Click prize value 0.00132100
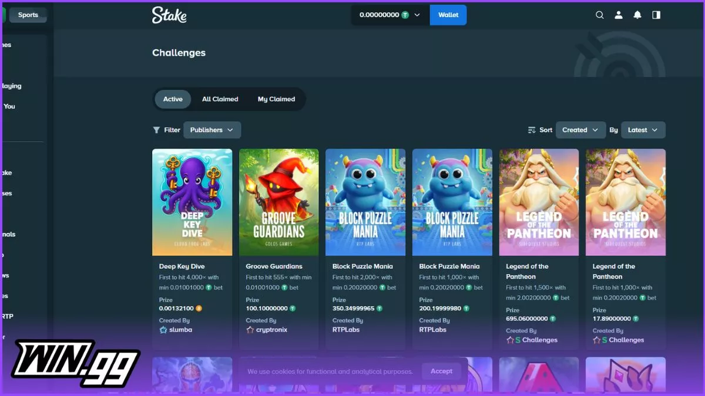Image resolution: width=705 pixels, height=396 pixels. point(176,309)
